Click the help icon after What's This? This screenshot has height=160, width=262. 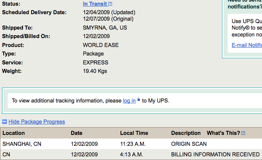(x=243, y=133)
